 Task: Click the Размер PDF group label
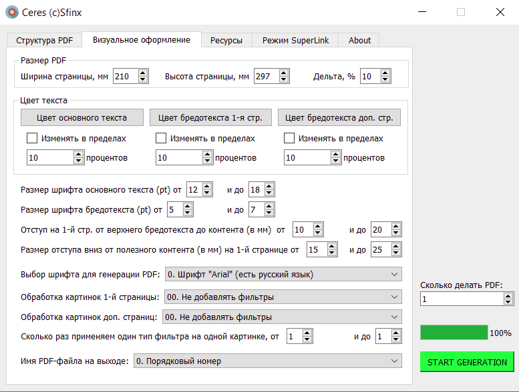tap(43, 61)
